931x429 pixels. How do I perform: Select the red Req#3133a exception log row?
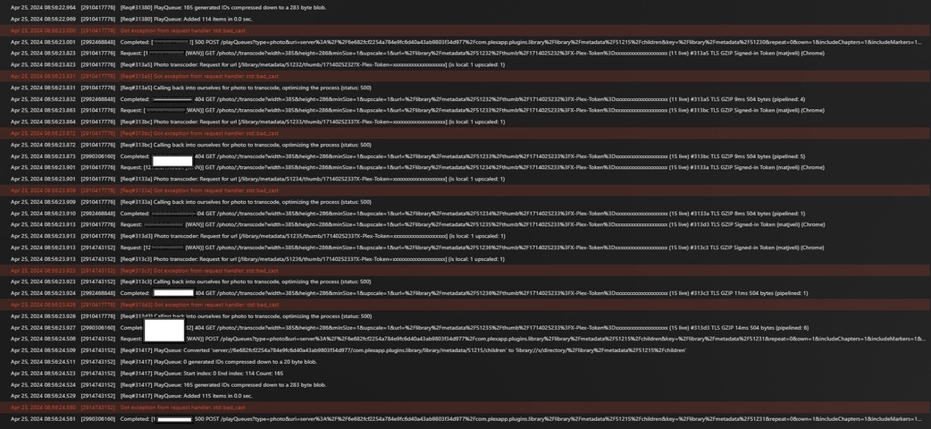(x=465, y=190)
